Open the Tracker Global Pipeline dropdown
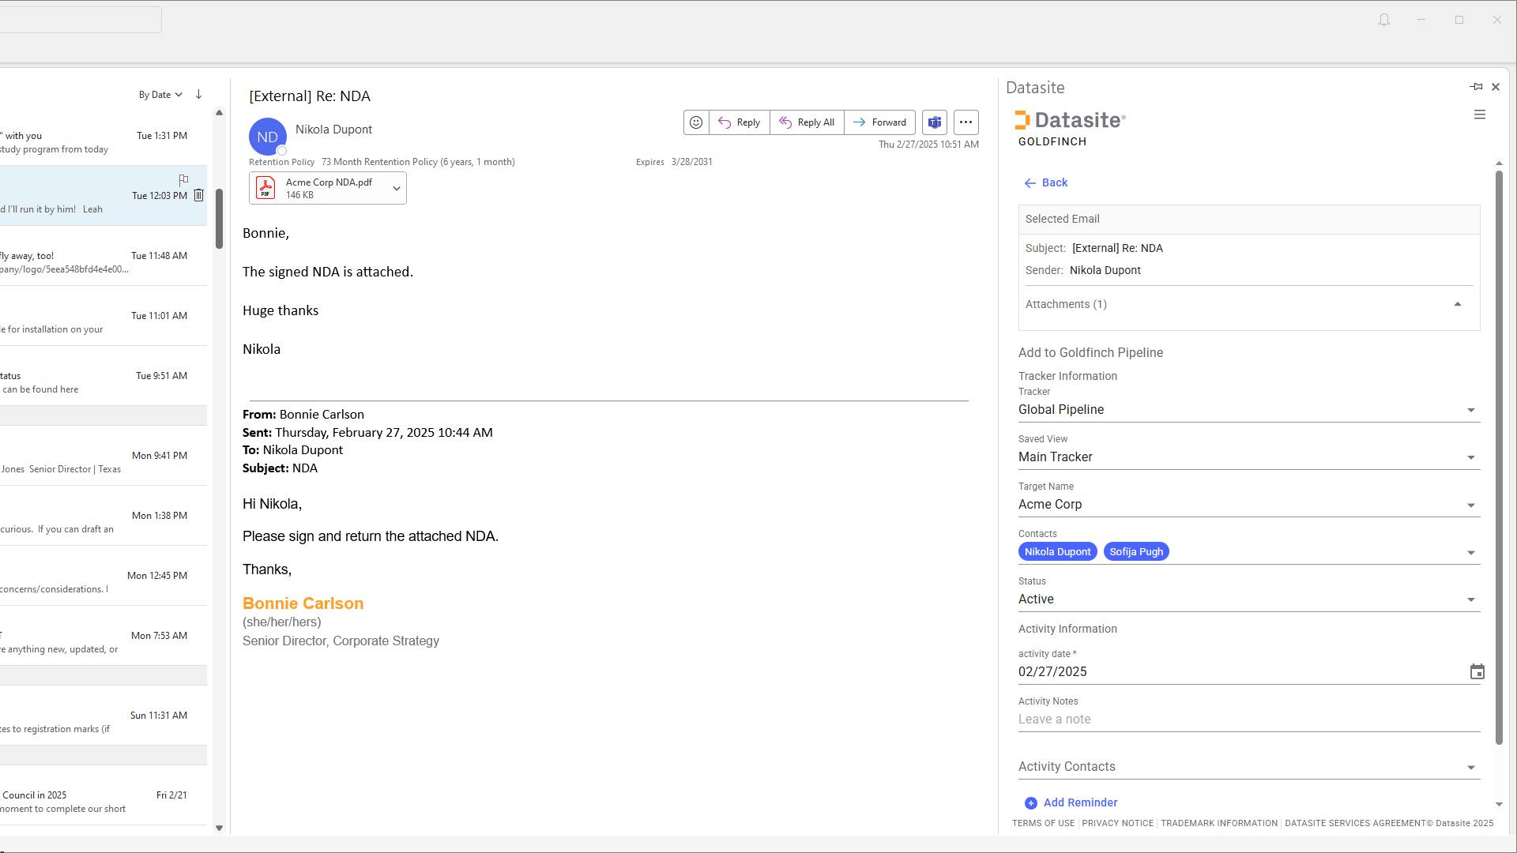The image size is (1517, 853). click(x=1470, y=410)
